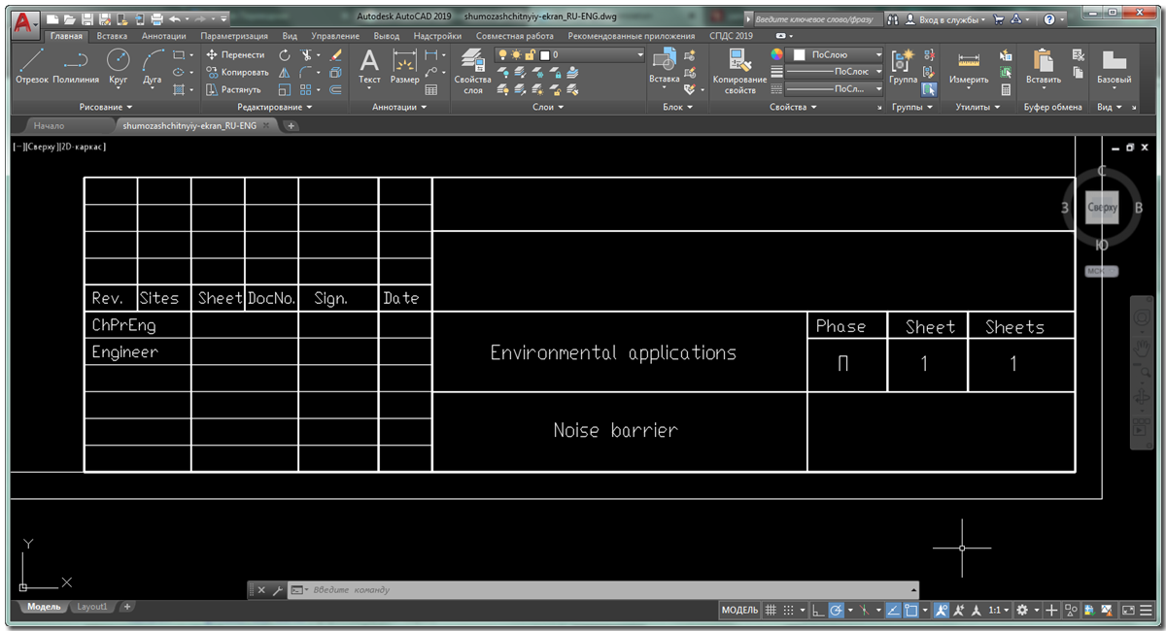Toggle ortho mode in status bar
1166x631 pixels.
[819, 611]
